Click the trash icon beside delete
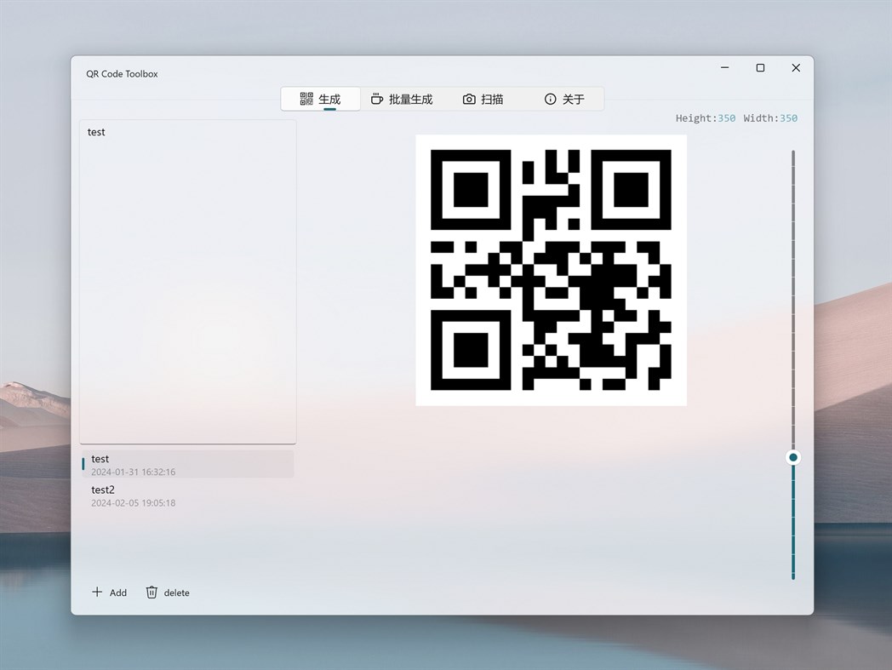Viewport: 892px width, 670px height. [x=152, y=592]
